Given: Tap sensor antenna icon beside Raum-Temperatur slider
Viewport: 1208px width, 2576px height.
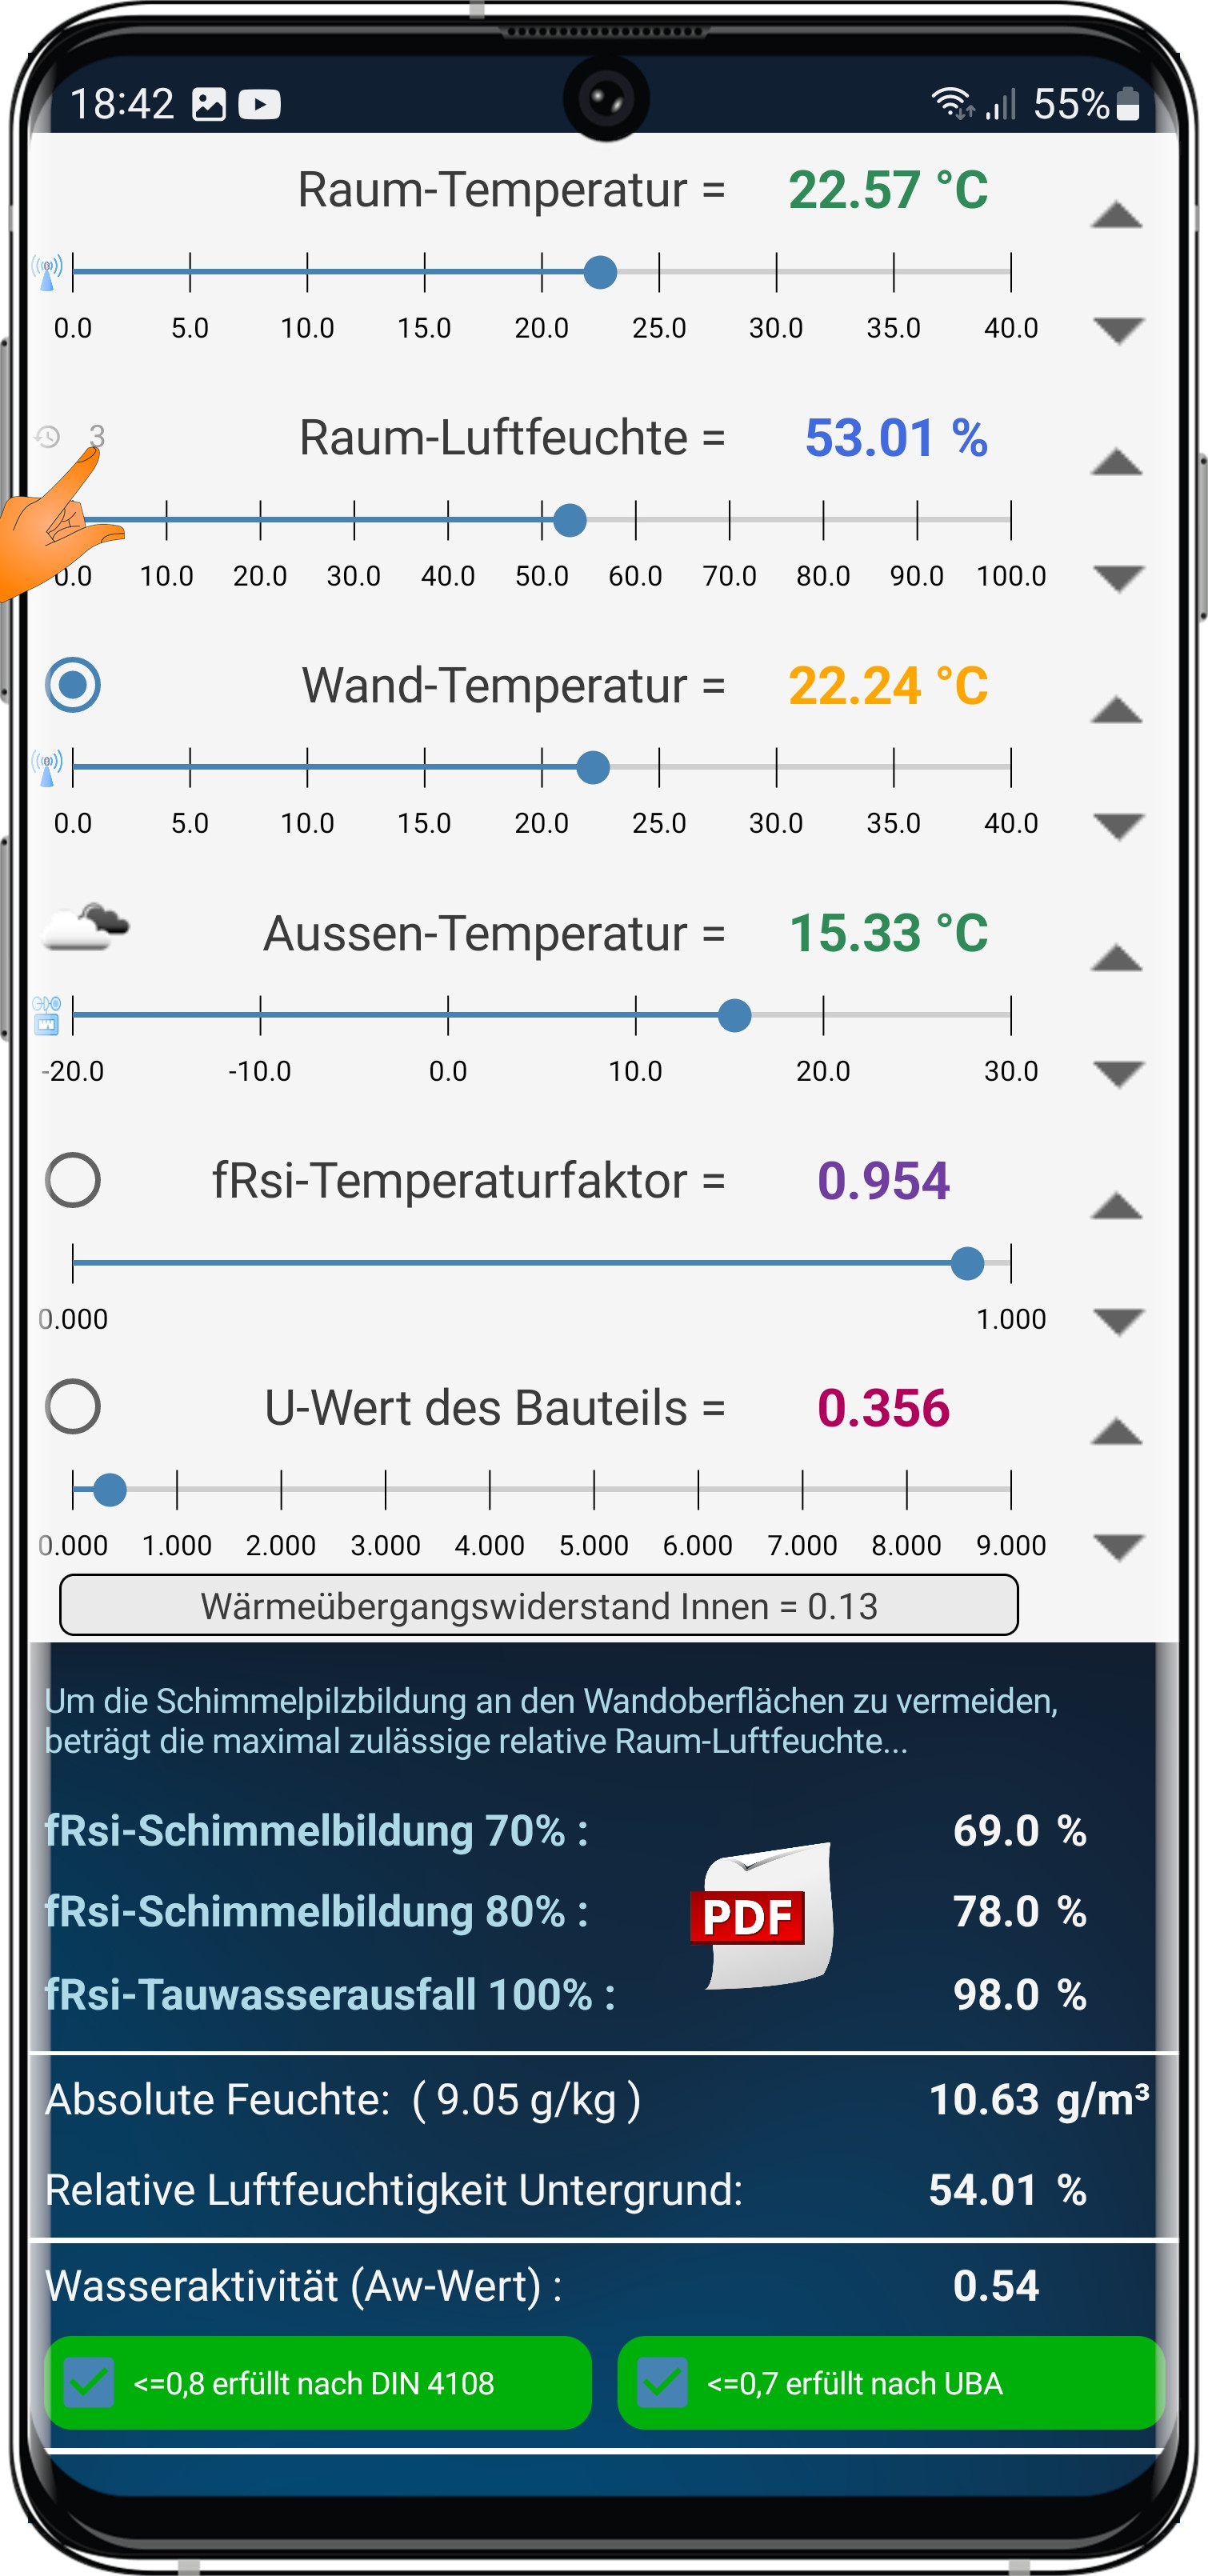Looking at the screenshot, I should tap(47, 271).
